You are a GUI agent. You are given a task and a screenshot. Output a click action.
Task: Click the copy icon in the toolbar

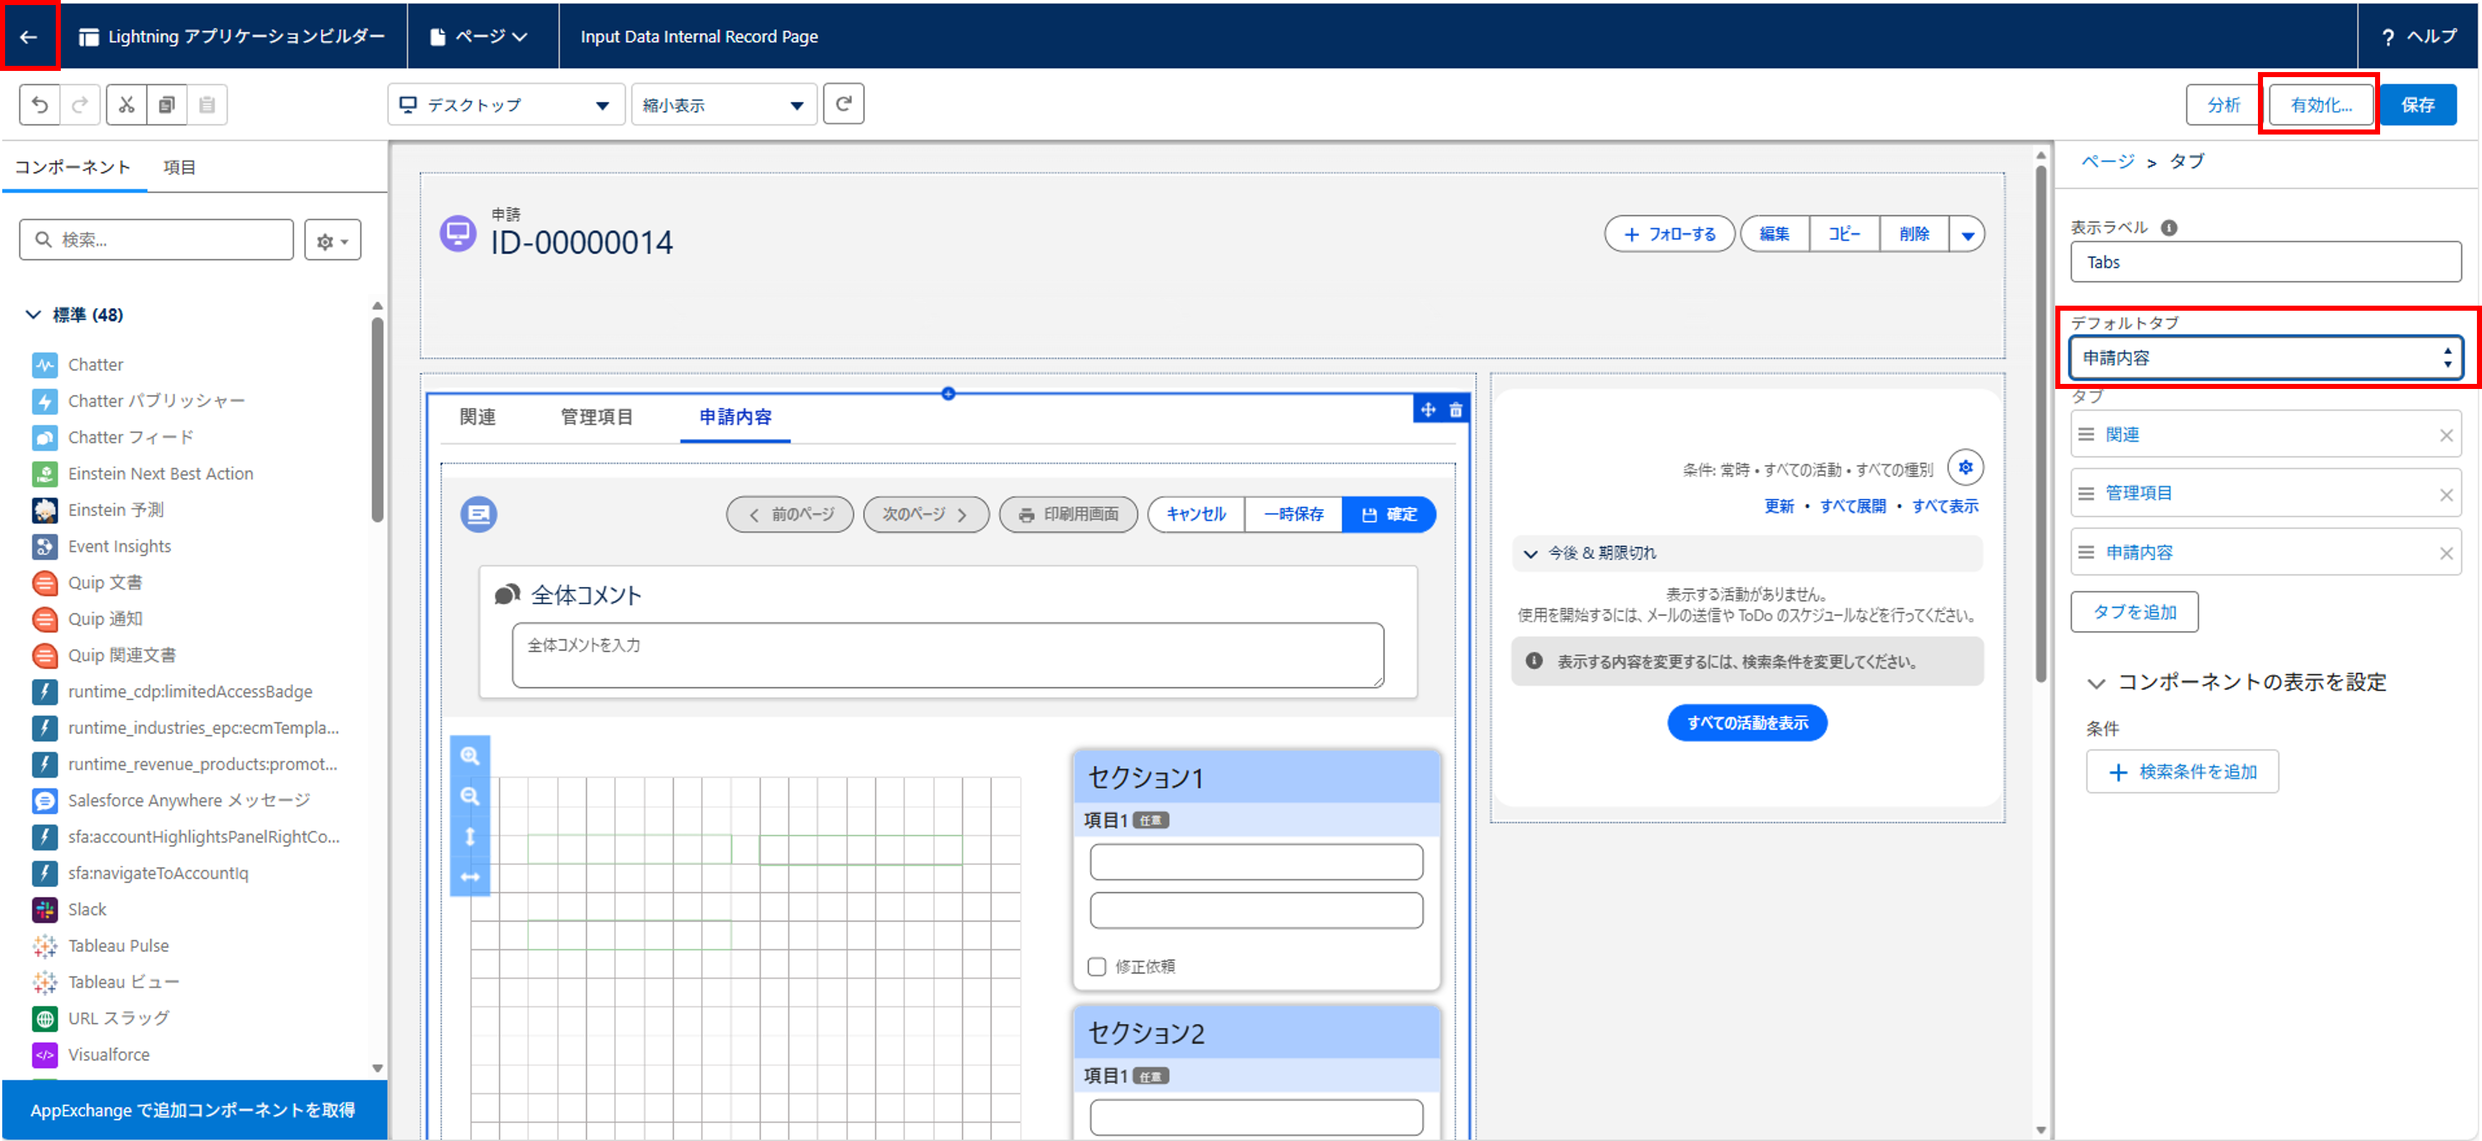(x=166, y=104)
